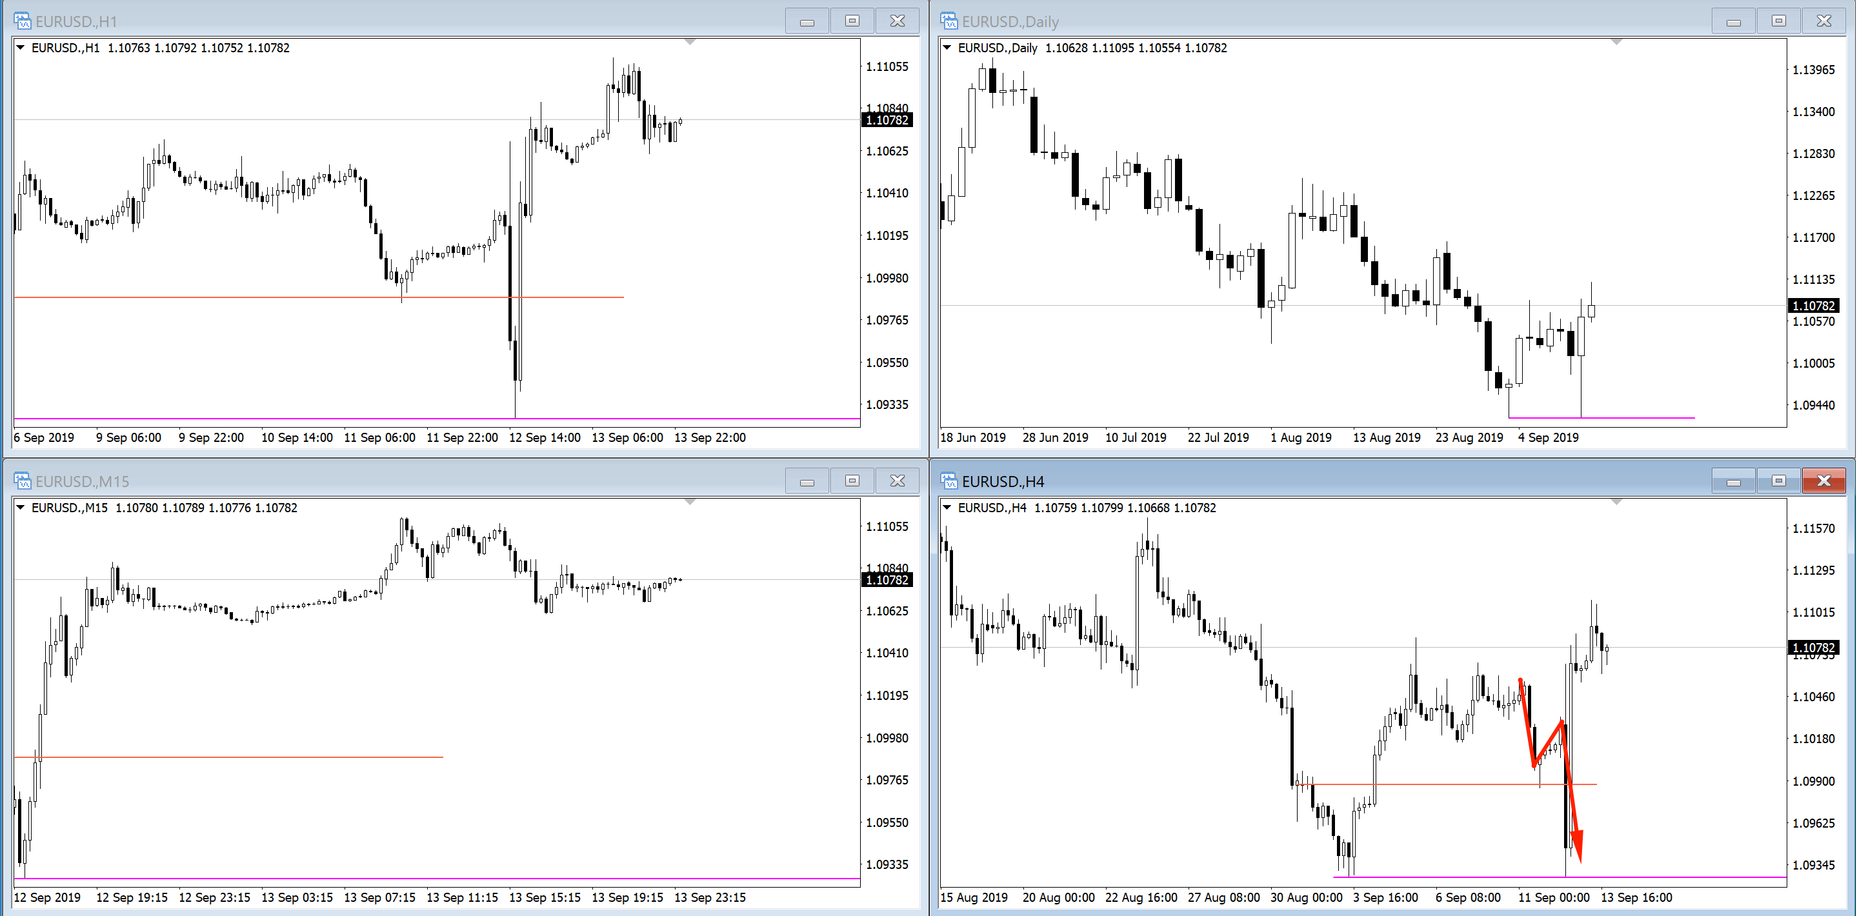Restore the EURUSD.,M15 chart window
Screen dimensions: 1857x916
852,481
